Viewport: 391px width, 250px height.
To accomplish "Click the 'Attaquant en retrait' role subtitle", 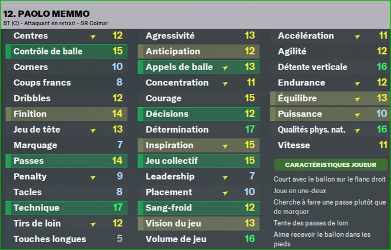I will [50, 23].
